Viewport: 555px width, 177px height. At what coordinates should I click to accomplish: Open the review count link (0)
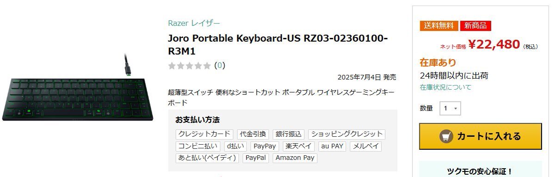pyautogui.click(x=220, y=66)
